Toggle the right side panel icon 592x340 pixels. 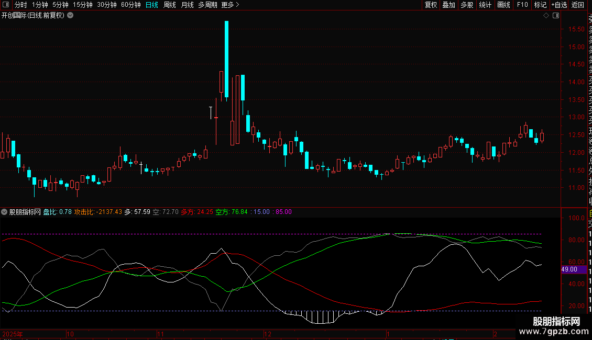point(556,16)
